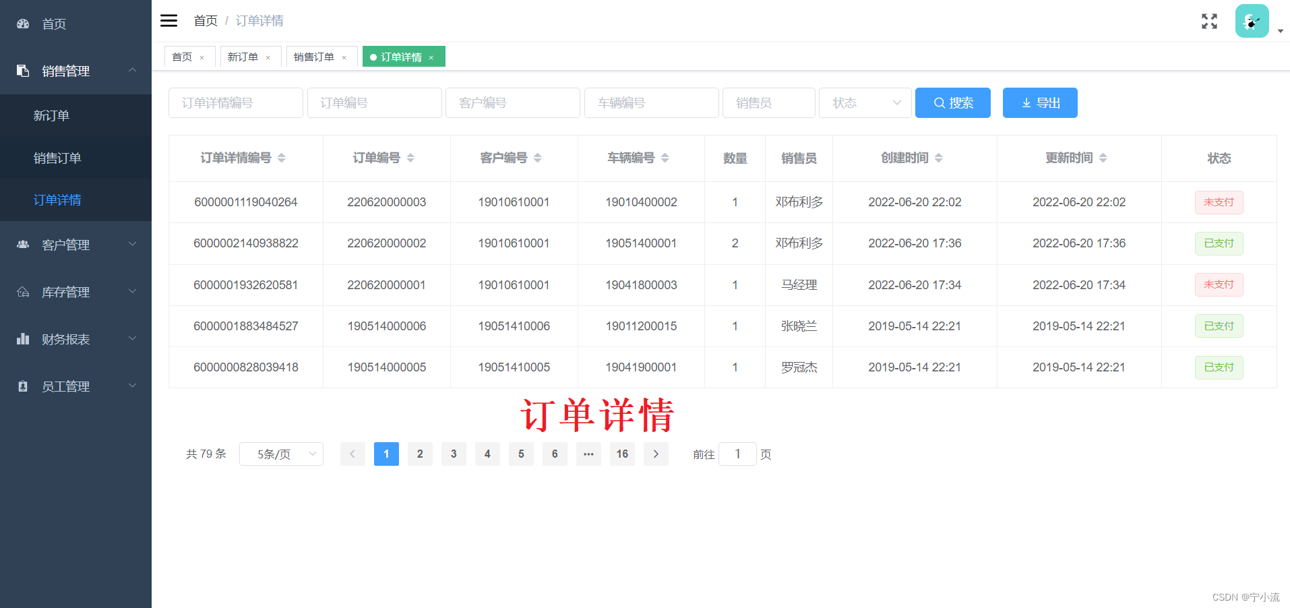
Task: Focus the 销售员 search field
Action: click(769, 102)
